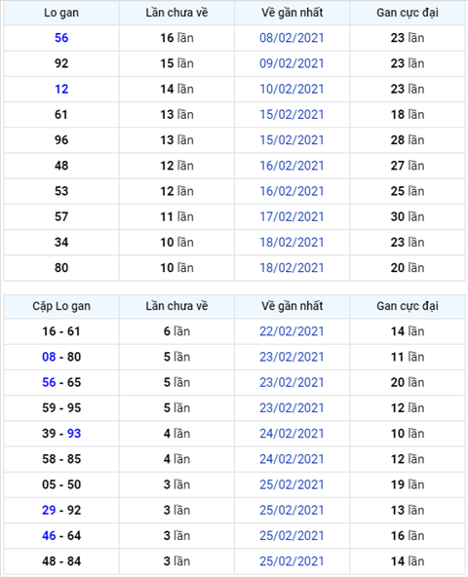The width and height of the screenshot is (468, 577).
Task: Open the 09/02/2021 date link
Action: 292,63
